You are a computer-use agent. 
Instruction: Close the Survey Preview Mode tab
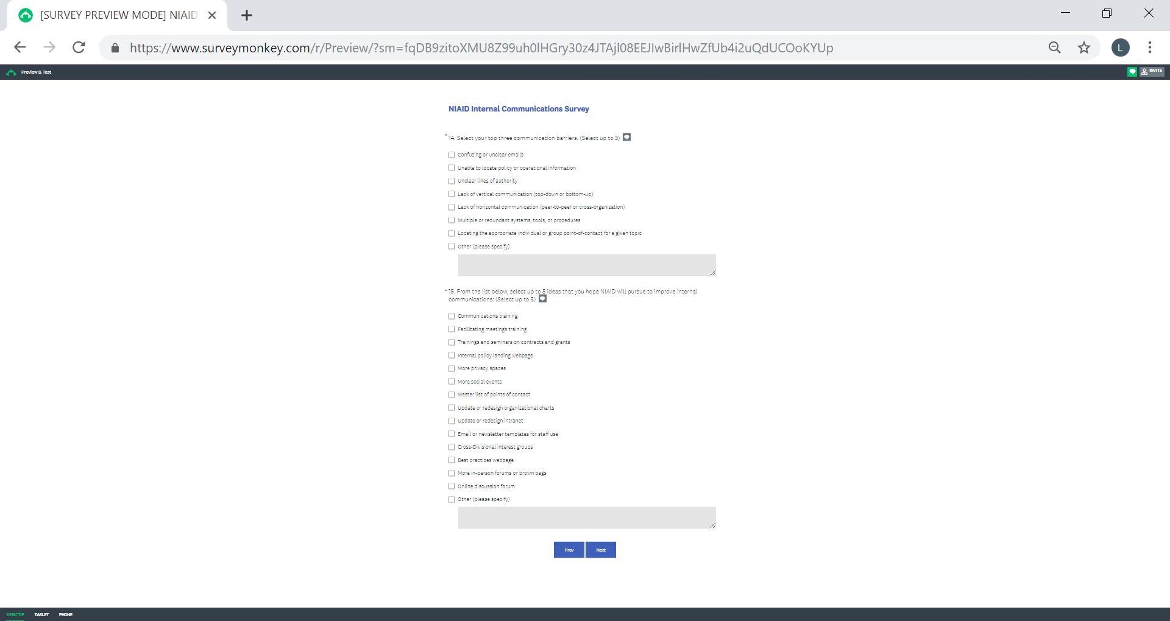tap(212, 15)
